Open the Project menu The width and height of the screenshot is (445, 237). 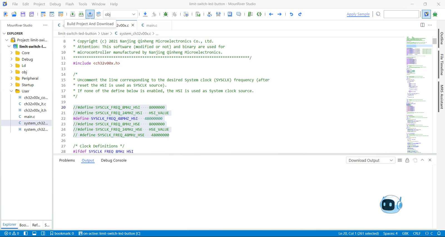coord(39,4)
